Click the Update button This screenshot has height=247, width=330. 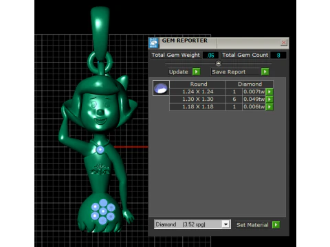(178, 72)
